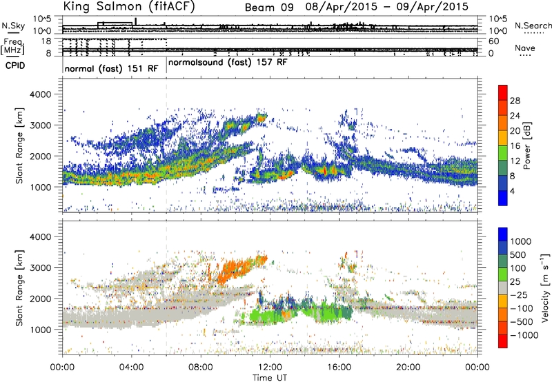Click the blue top of the Velocity colorbar
The width and height of the screenshot is (552, 382).
503,234
